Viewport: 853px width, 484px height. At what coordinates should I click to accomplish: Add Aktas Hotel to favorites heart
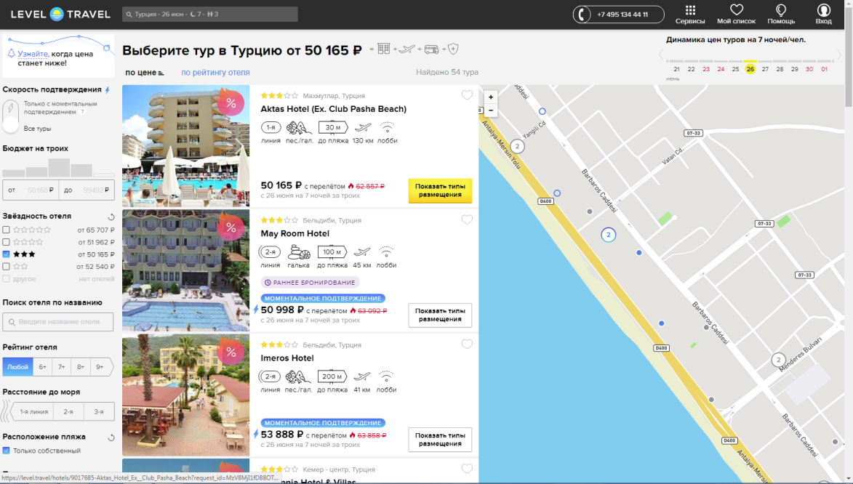coord(467,95)
